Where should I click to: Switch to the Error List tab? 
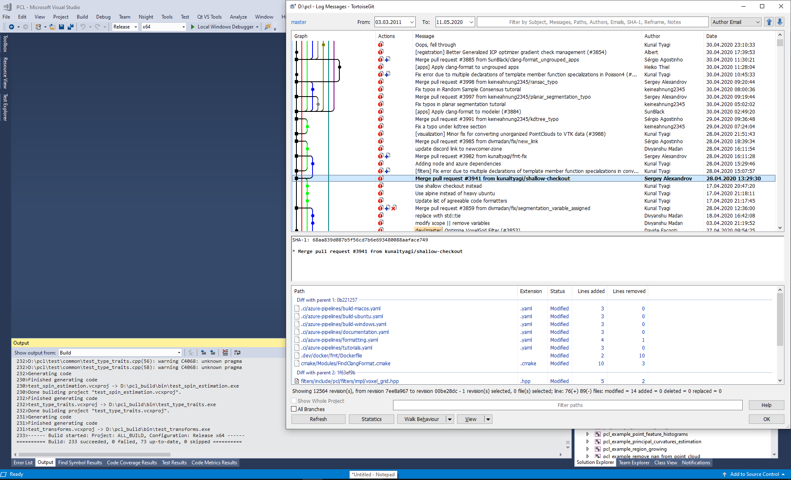pos(23,463)
